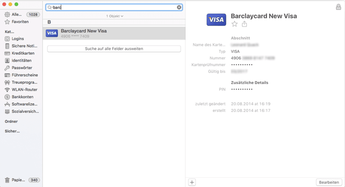Open the WLAN-Router category
Screen dimensions: 345x187
(x=24, y=90)
